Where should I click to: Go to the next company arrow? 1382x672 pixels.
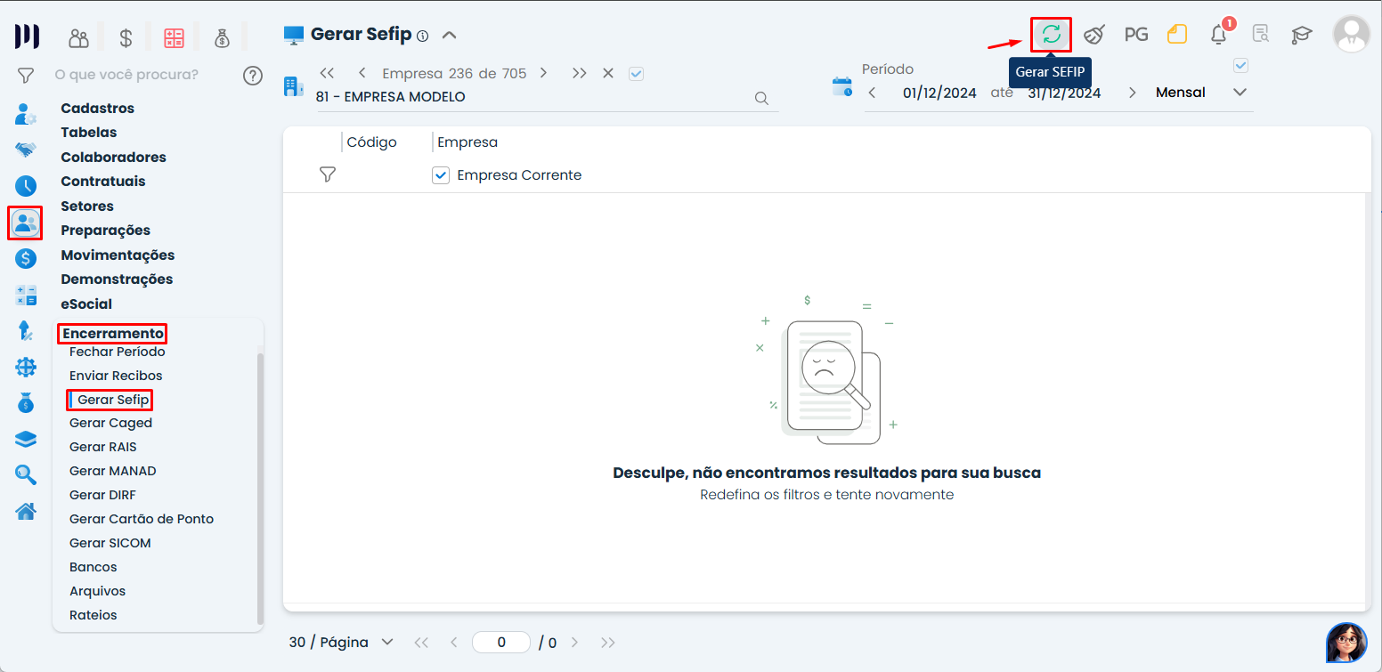tap(543, 73)
